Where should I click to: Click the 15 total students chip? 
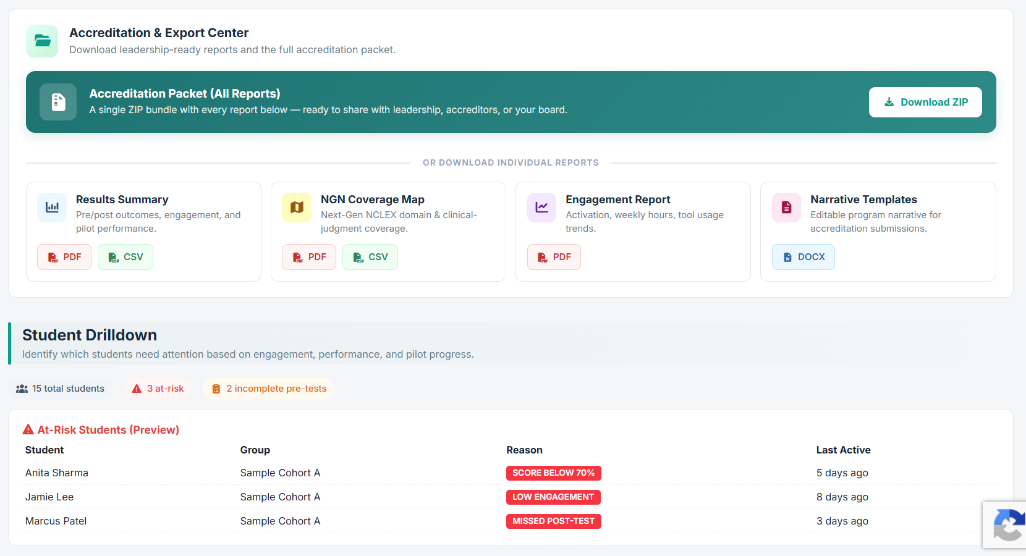(61, 389)
